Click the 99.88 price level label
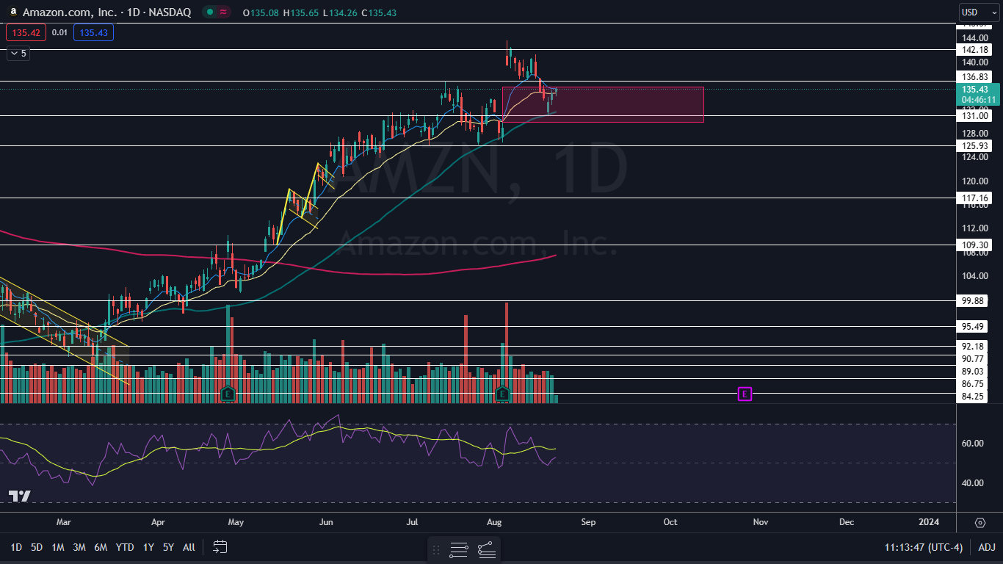The height and width of the screenshot is (564, 1003). click(x=973, y=300)
